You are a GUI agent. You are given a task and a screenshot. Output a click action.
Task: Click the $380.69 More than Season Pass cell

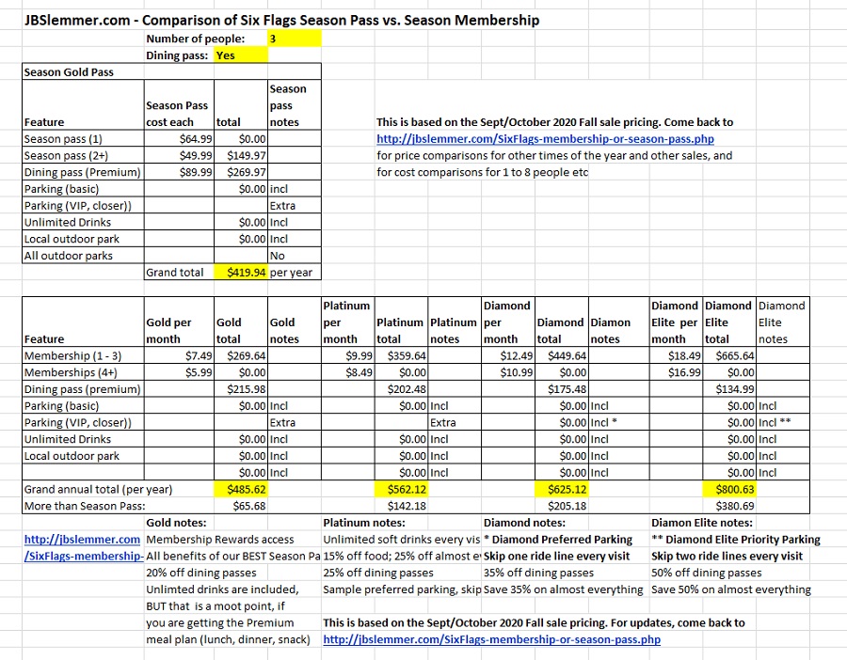(x=729, y=506)
